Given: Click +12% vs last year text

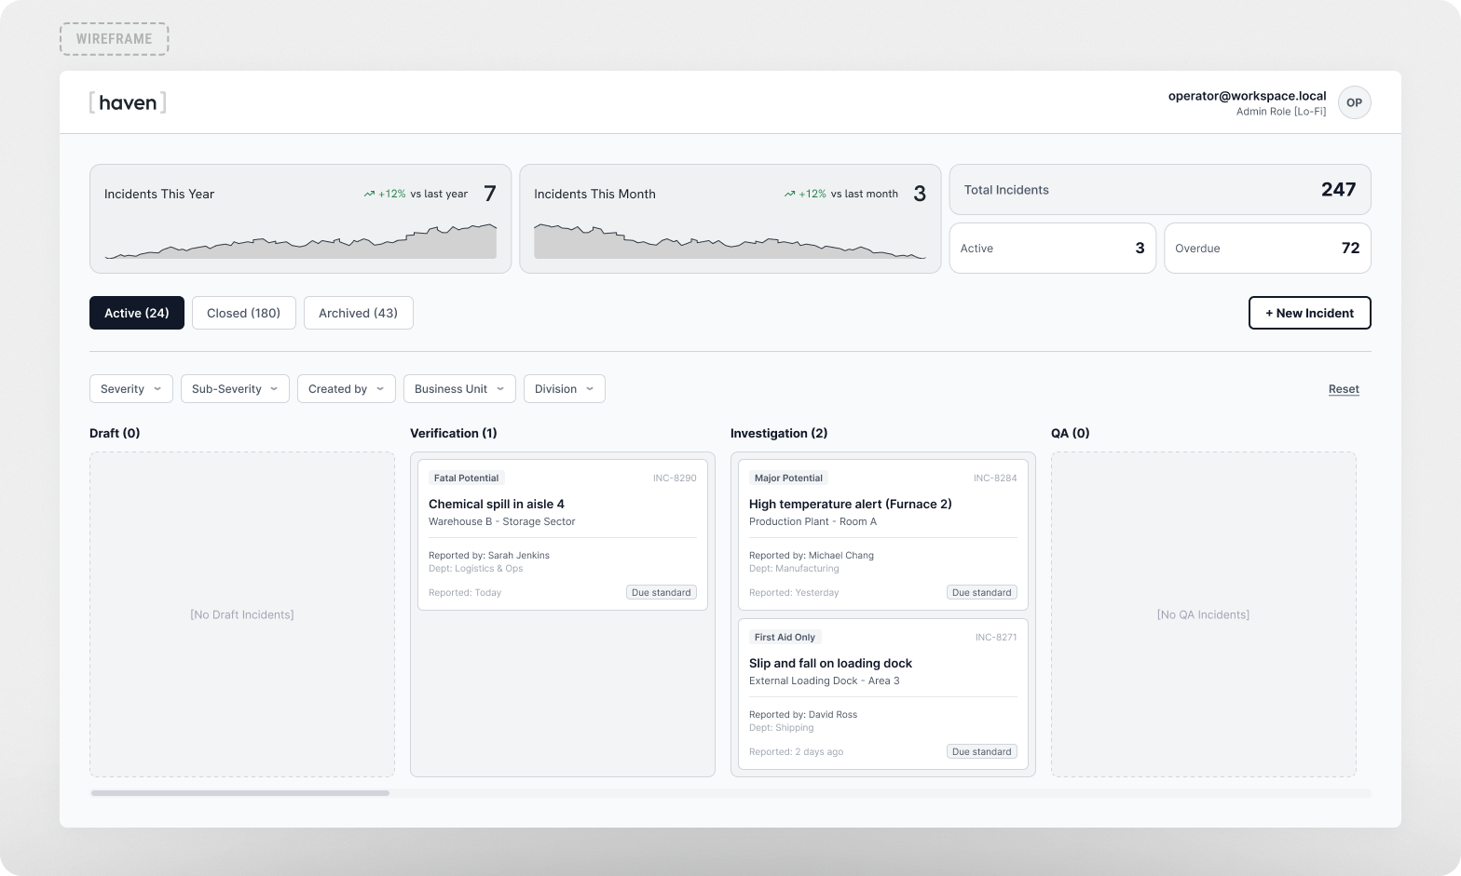Looking at the screenshot, I should coord(423,194).
